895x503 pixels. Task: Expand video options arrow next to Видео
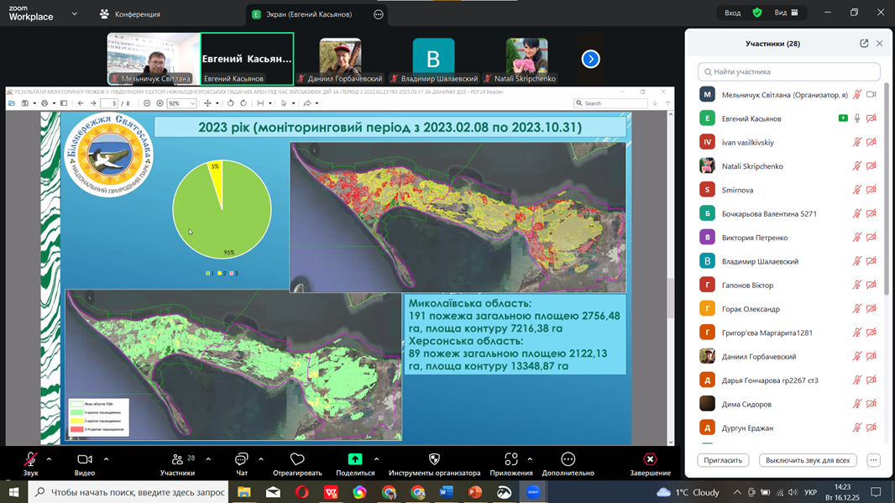106,459
